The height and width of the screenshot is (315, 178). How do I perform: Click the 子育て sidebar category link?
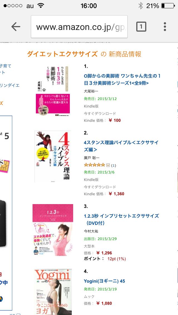coord(6,66)
